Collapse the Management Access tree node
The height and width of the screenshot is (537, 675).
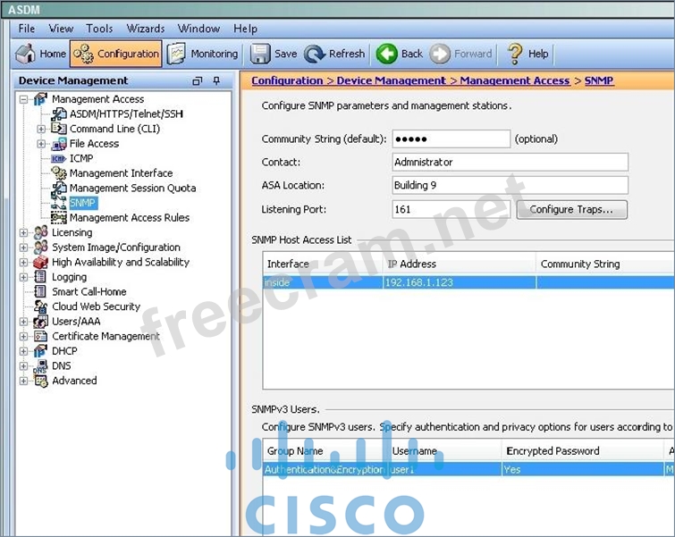coord(24,99)
